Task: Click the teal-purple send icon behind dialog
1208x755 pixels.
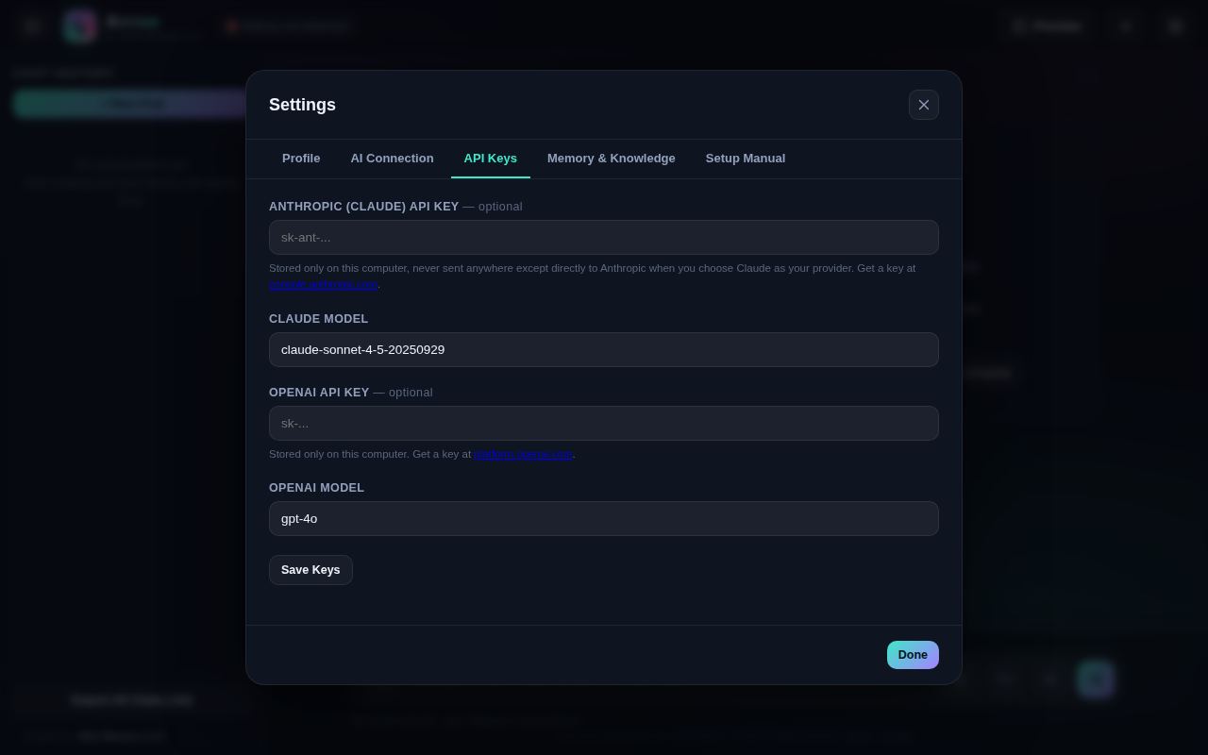Action: (x=1096, y=679)
